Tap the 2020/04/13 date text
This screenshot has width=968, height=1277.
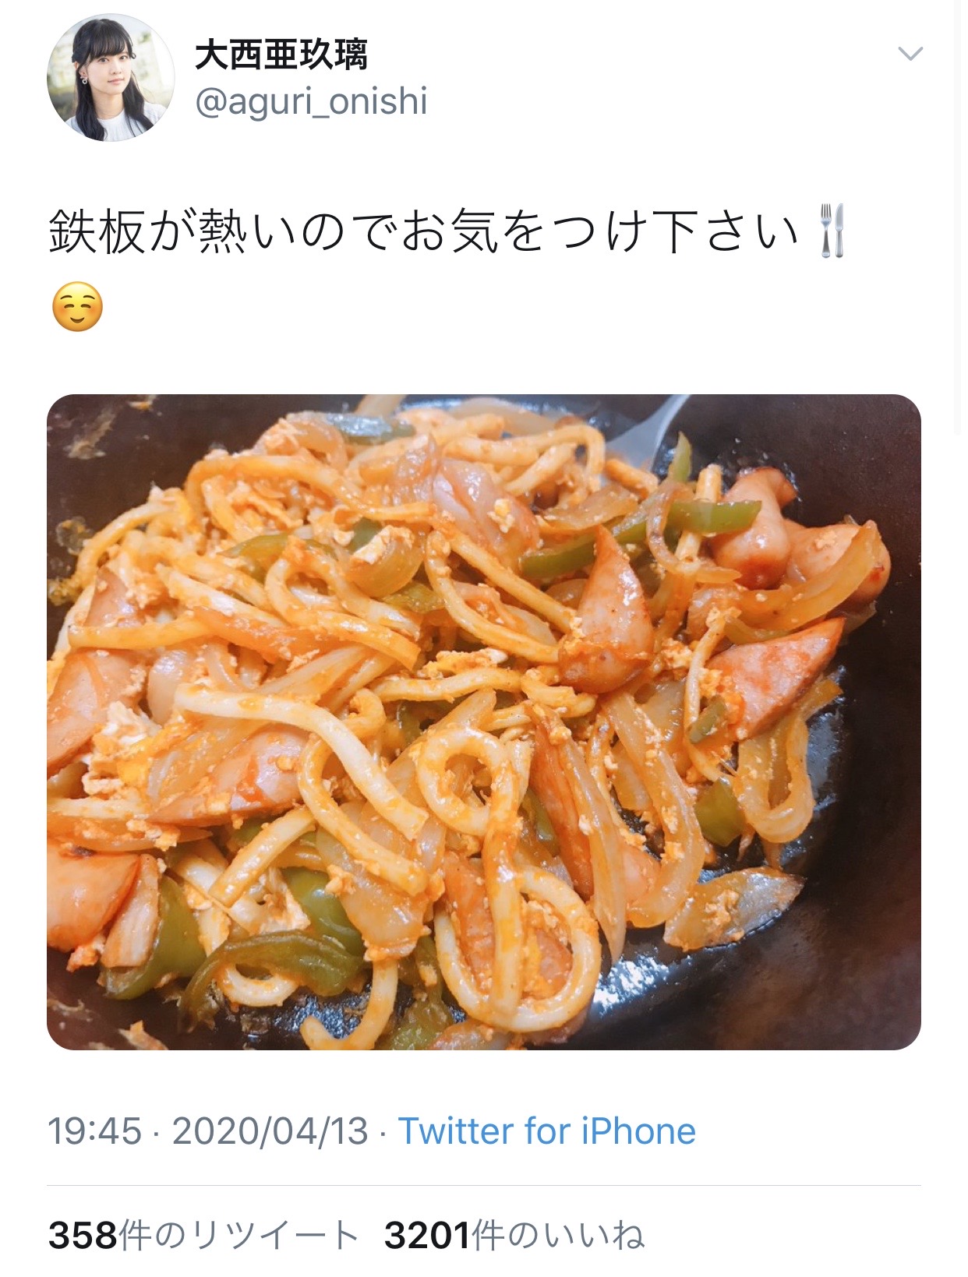270,1131
